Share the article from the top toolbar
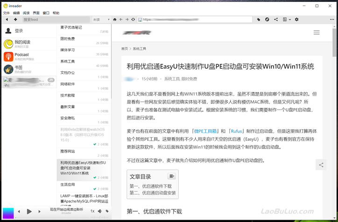This screenshot has width=338, height=222. coord(276,20)
